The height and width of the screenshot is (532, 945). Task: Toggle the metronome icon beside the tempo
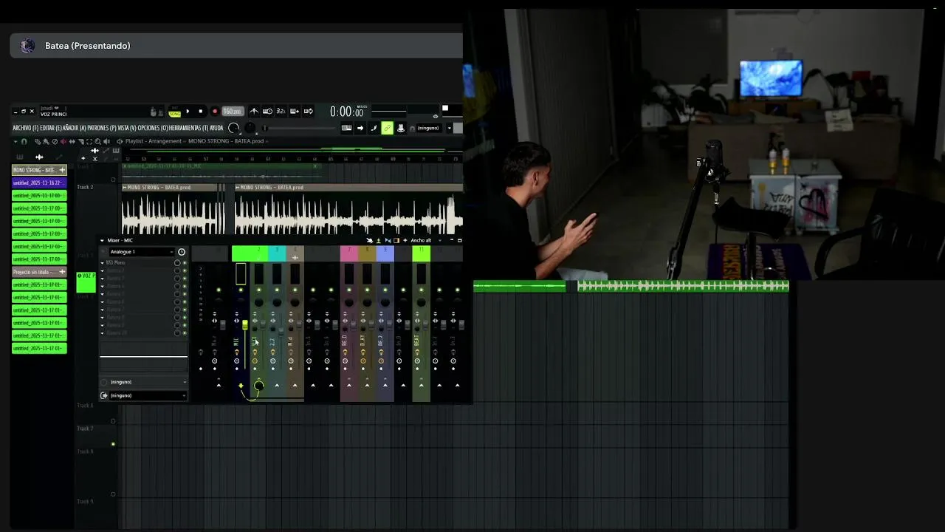click(254, 112)
